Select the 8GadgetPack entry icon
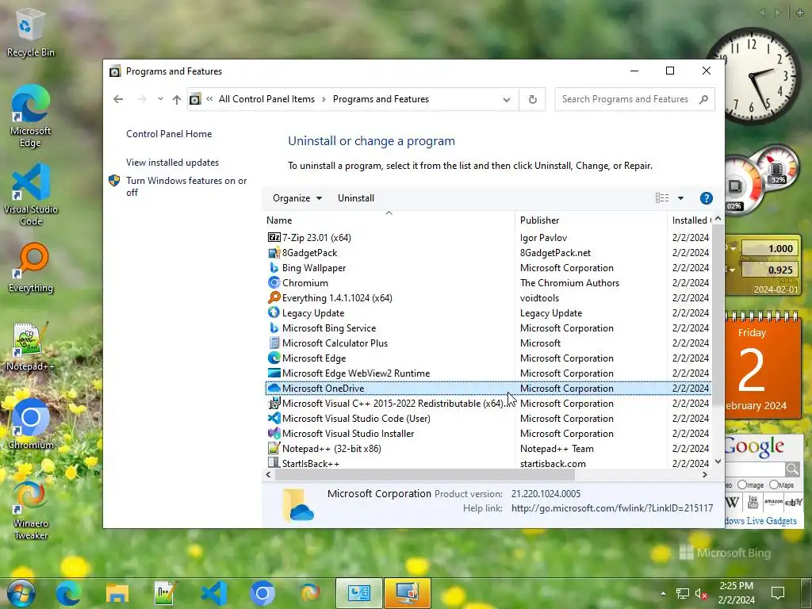This screenshot has height=609, width=812. 274,253
